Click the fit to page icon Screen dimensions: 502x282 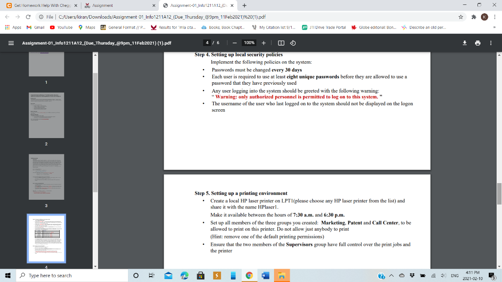[281, 43]
